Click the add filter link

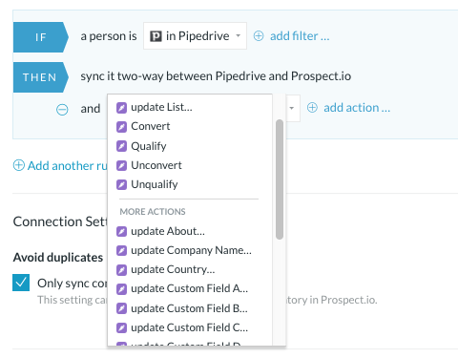pyautogui.click(x=300, y=36)
